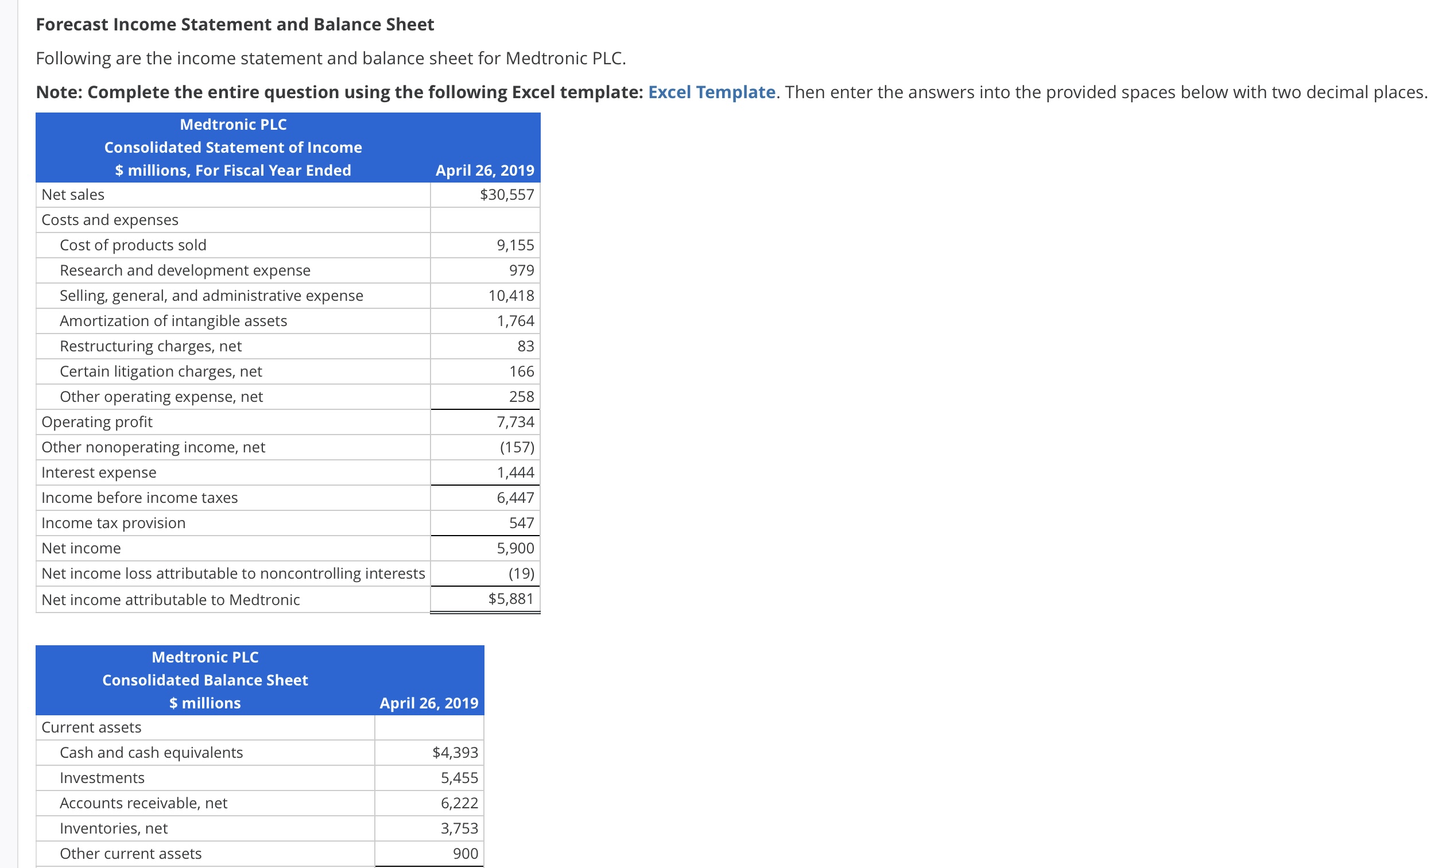1446x868 pixels.
Task: Click the Amortization of intangible assets value
Action: tap(514, 321)
